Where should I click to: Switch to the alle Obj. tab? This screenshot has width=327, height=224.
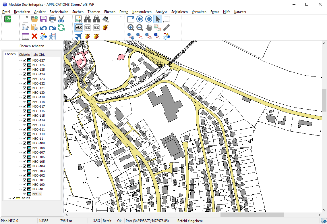coord(39,55)
